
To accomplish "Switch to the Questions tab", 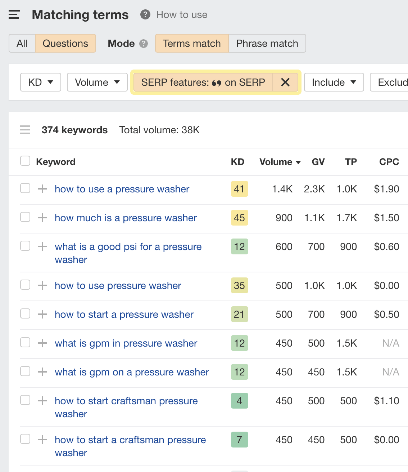I will (65, 43).
